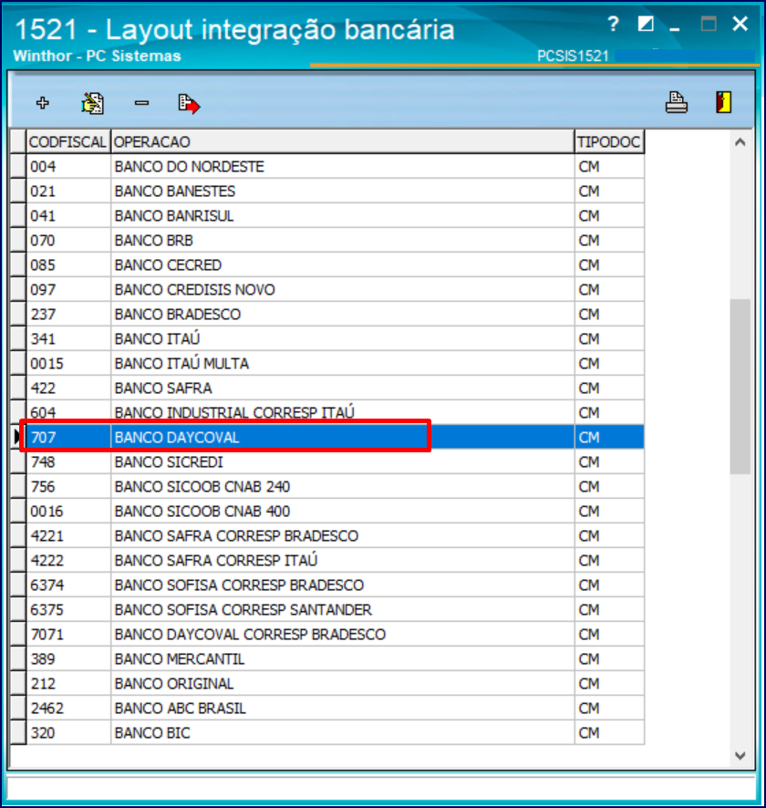Click the add new layout plus icon
The image size is (766, 808).
(43, 103)
